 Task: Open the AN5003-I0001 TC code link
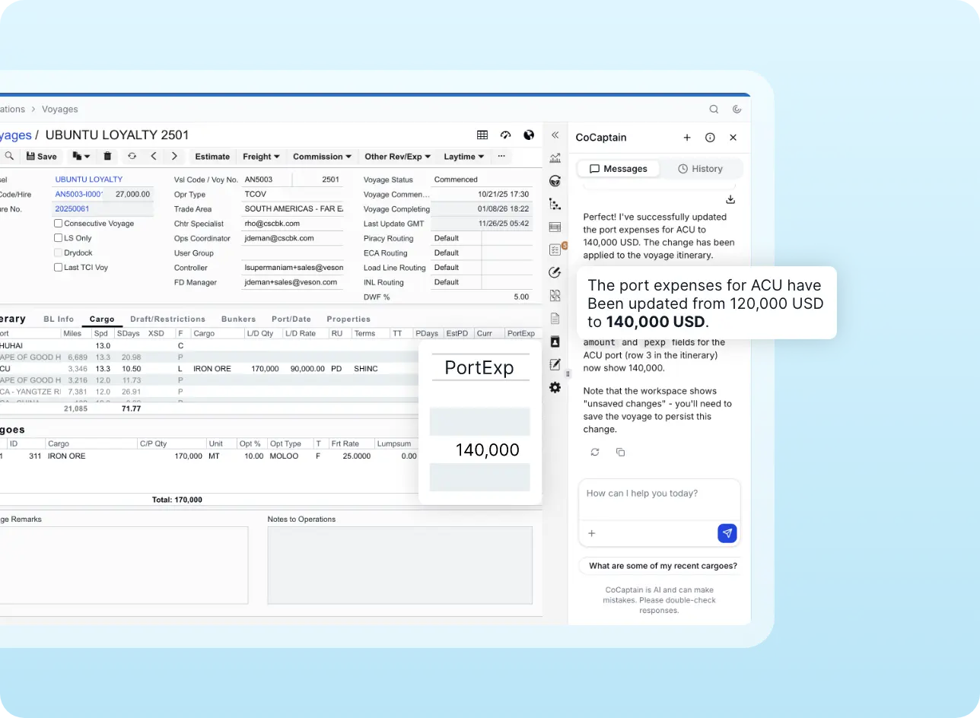click(x=79, y=194)
